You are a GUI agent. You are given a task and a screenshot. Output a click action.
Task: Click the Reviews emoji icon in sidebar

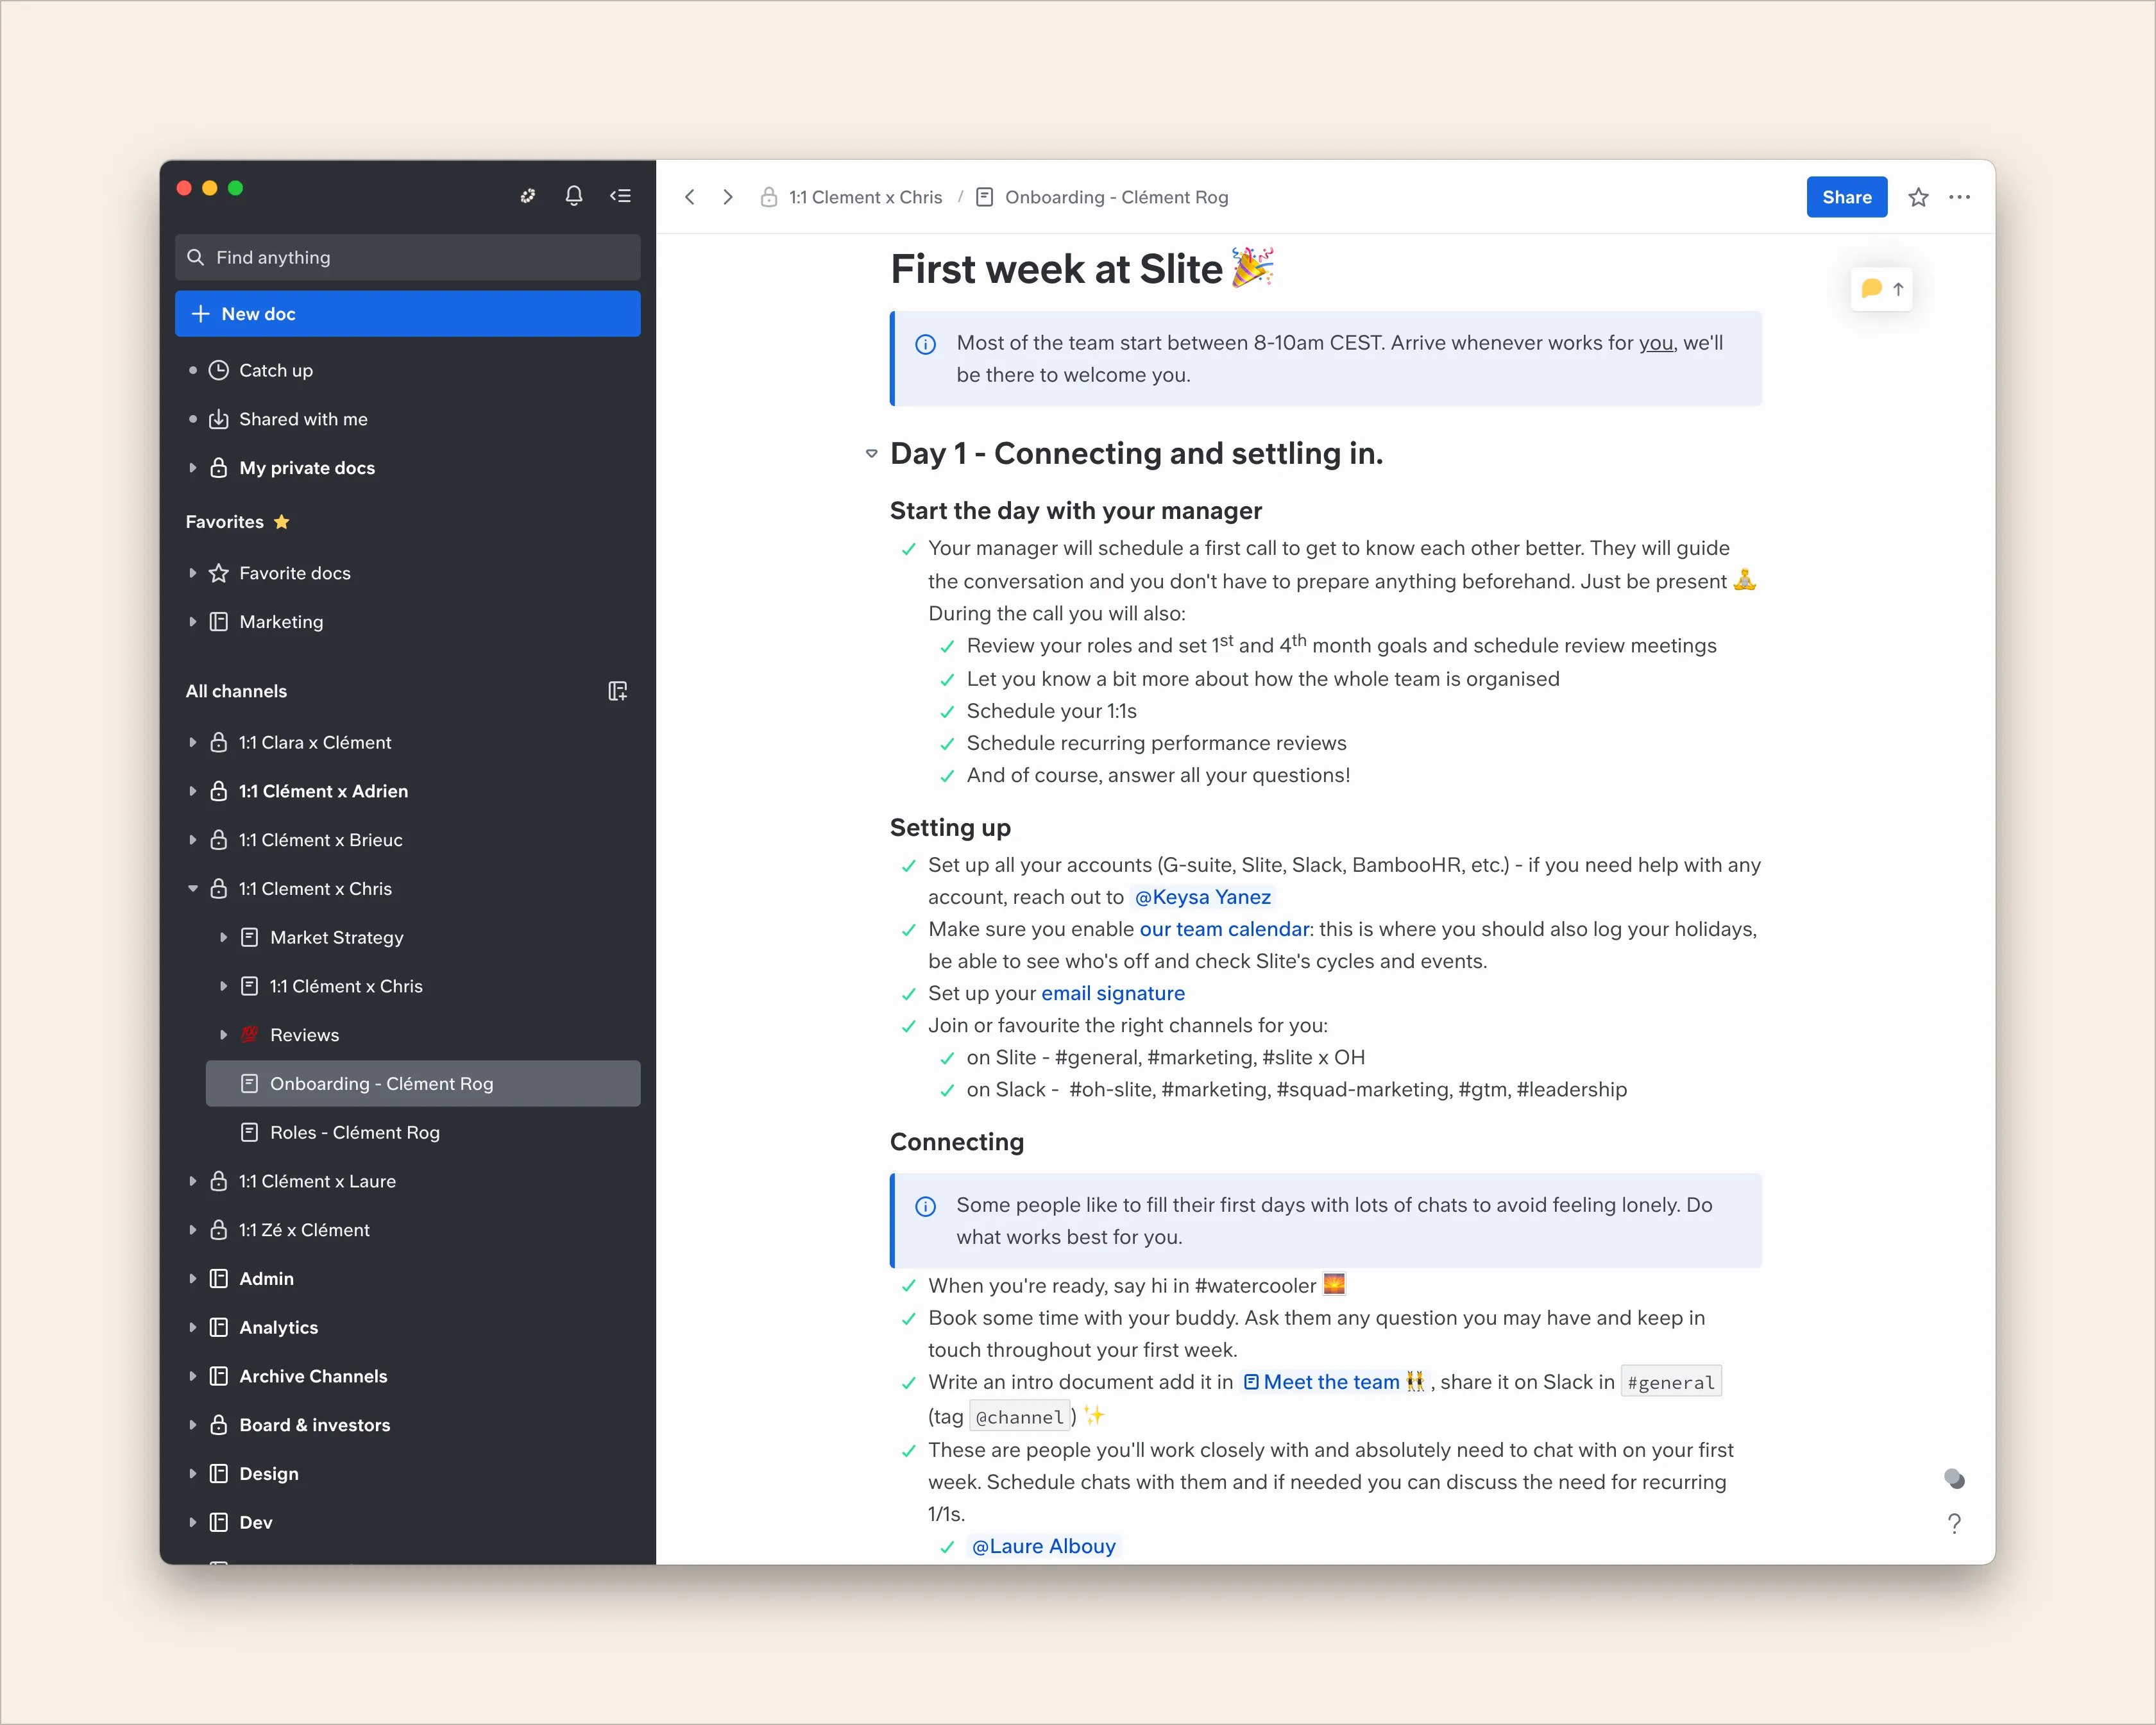click(250, 1035)
